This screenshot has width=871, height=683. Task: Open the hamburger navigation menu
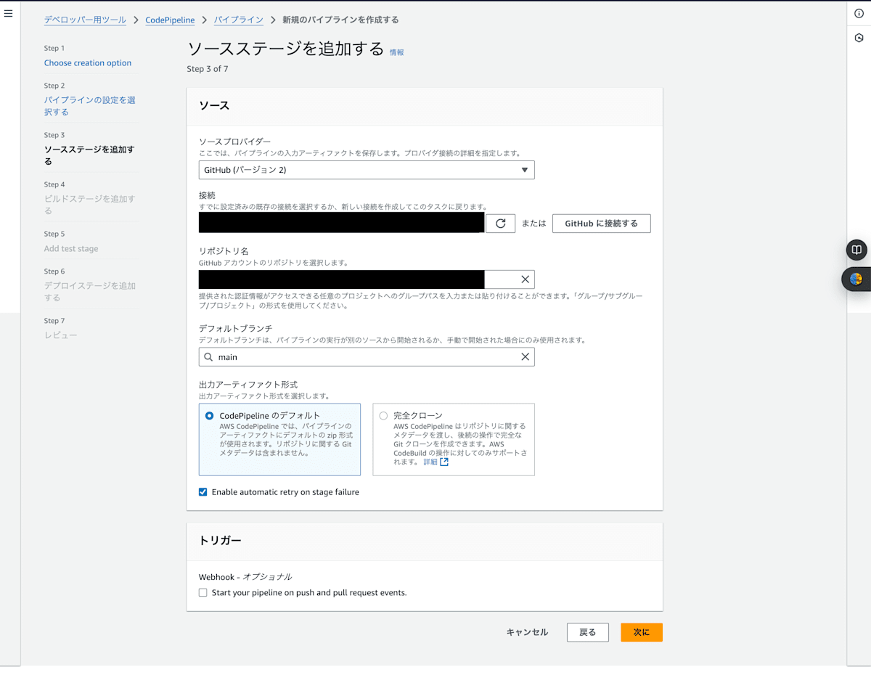[x=9, y=13]
